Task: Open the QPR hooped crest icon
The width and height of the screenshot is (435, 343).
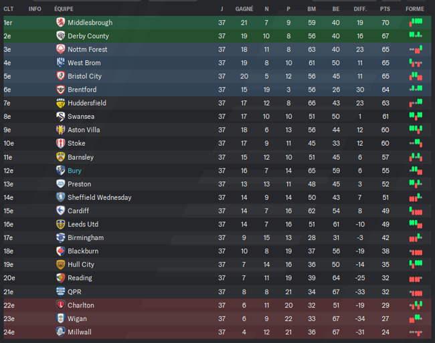Action: point(60,292)
